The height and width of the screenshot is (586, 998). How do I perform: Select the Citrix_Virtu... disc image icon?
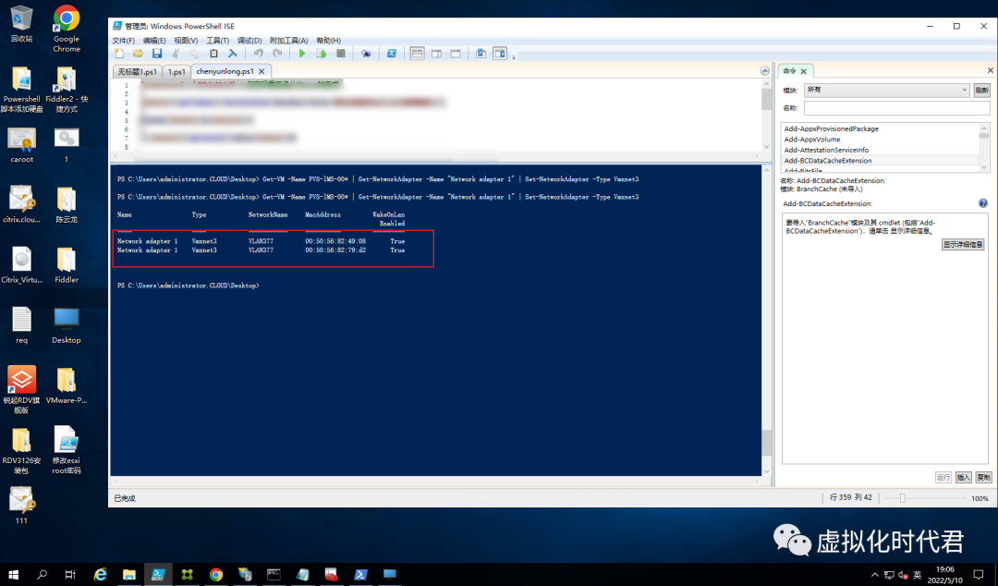(x=21, y=265)
